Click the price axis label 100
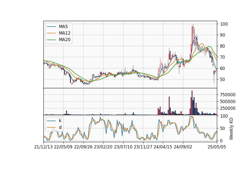 click(224, 24)
